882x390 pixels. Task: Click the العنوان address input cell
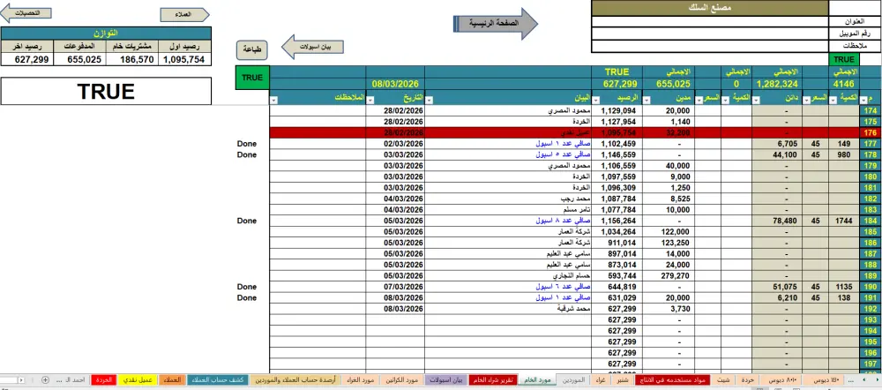(x=709, y=21)
